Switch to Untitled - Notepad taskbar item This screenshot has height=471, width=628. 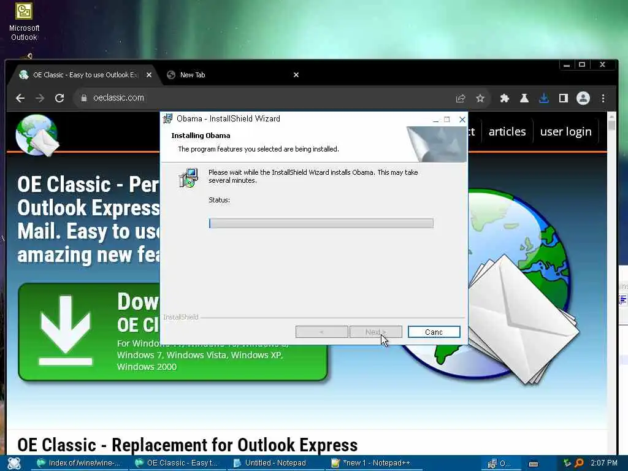pos(275,463)
